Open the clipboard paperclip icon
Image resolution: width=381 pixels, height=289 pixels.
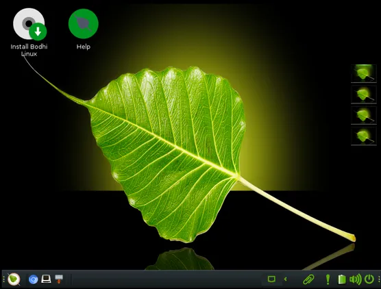pos(308,279)
